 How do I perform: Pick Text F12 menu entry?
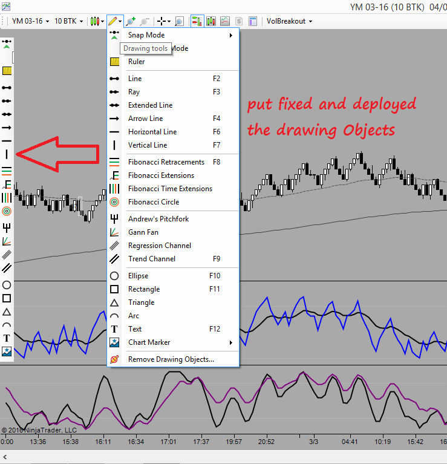click(x=173, y=328)
